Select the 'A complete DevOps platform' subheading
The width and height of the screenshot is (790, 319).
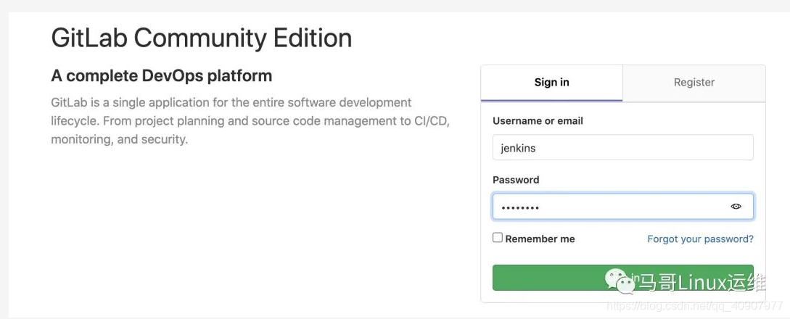tap(161, 75)
